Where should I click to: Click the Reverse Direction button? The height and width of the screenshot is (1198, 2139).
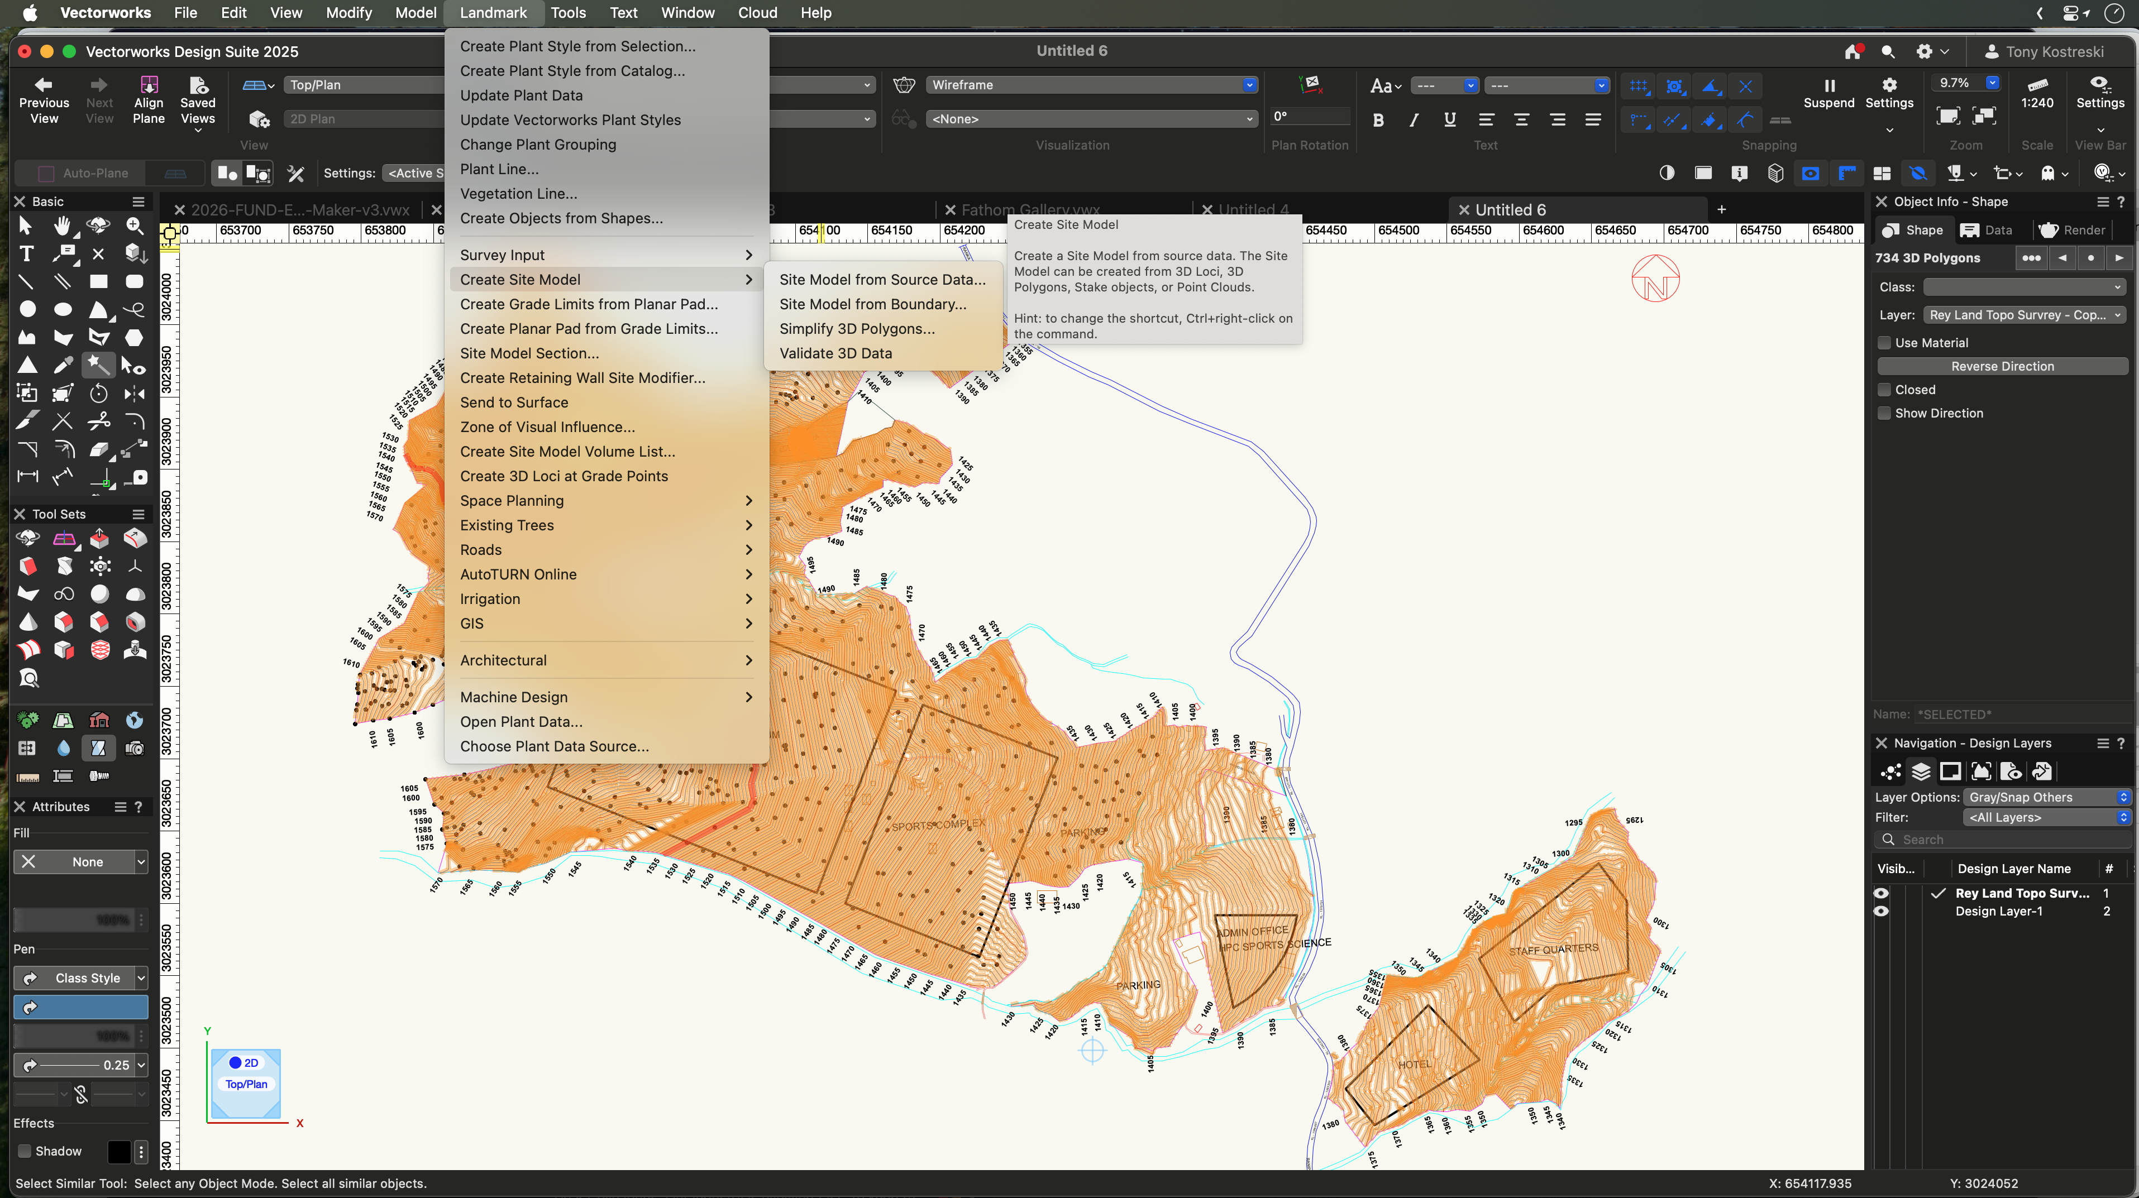(2002, 366)
